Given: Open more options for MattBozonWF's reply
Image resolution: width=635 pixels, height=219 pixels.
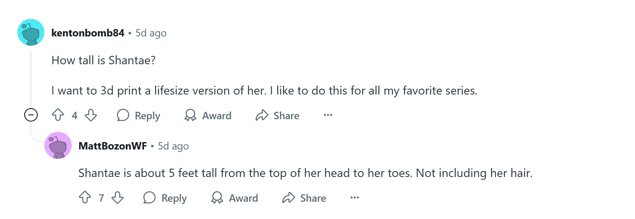Looking at the screenshot, I should pyautogui.click(x=355, y=198).
